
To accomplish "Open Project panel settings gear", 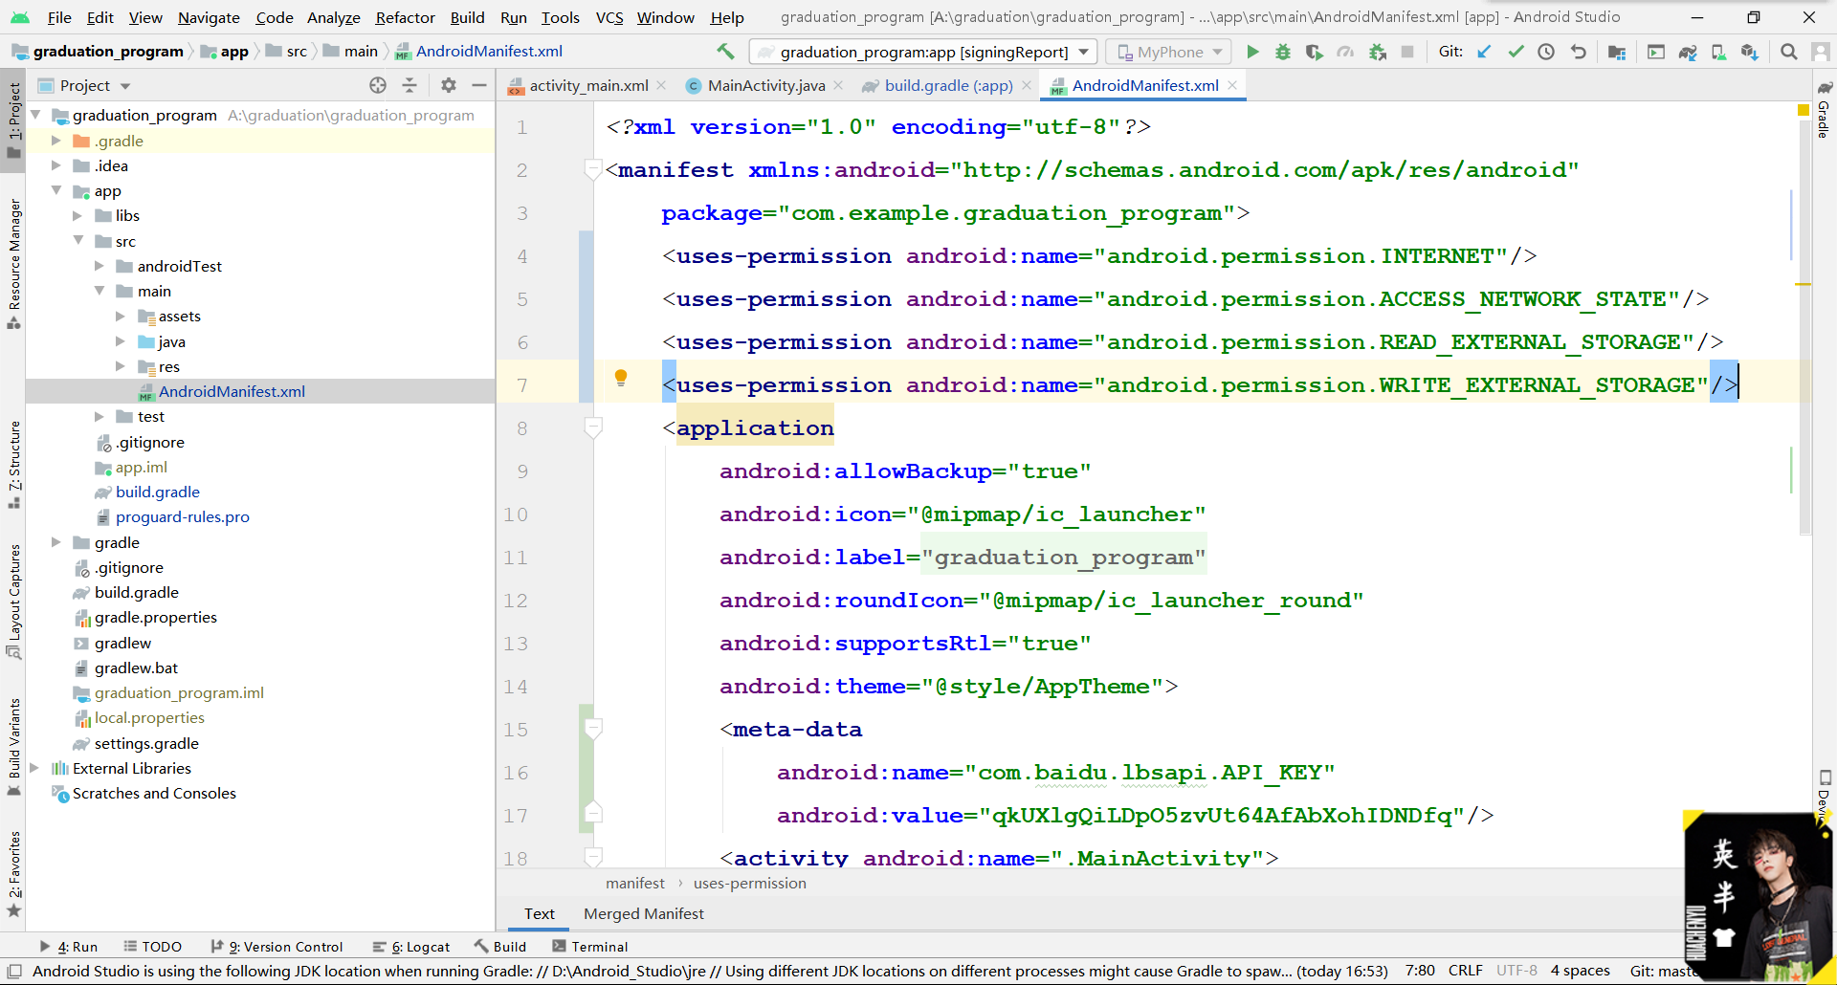I will (448, 85).
